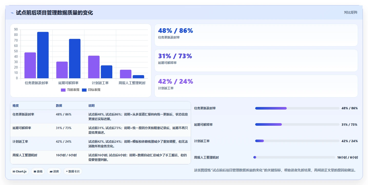Click the purple bar for 计划返工率
The height and width of the screenshot is (185, 368).
[x=94, y=67]
